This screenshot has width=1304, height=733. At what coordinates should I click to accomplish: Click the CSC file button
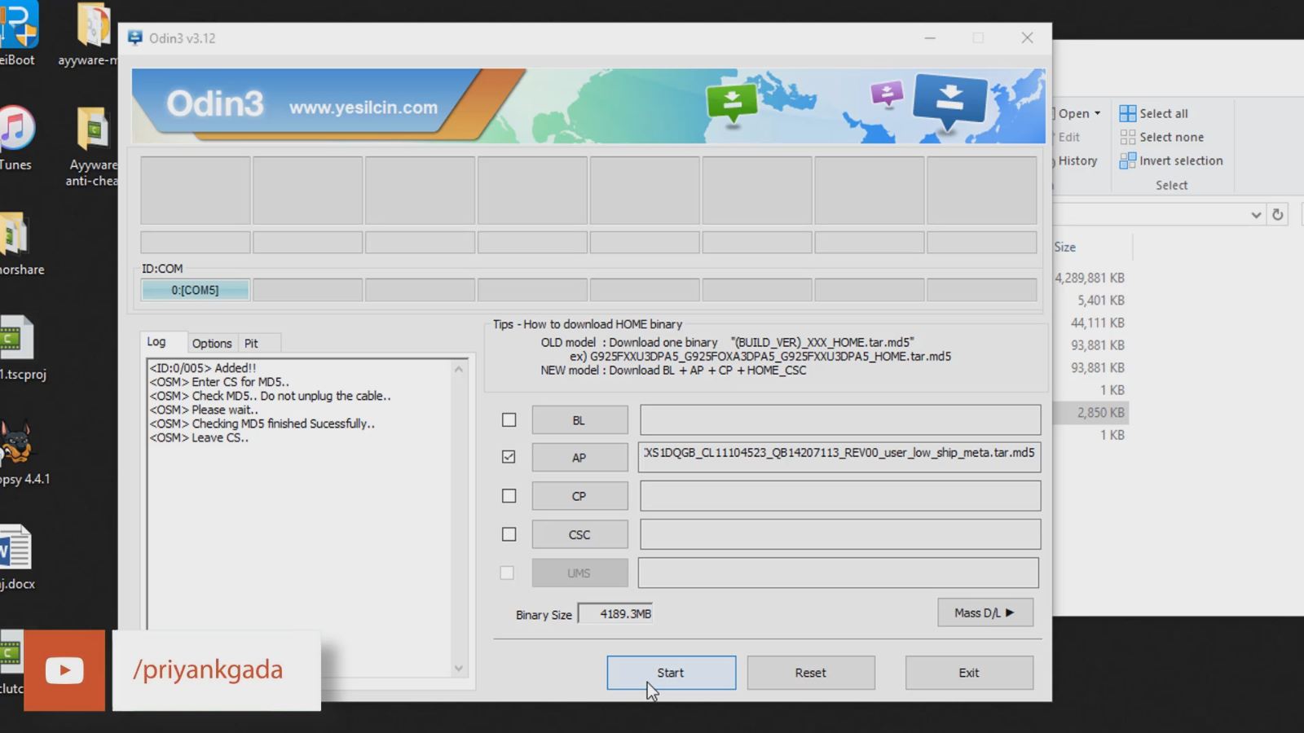(579, 534)
